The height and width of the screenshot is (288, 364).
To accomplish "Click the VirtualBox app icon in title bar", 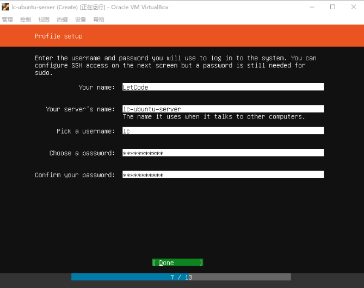I will (5, 7).
